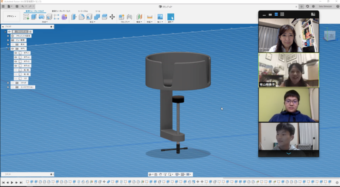Step timeline back one feature
340x187 pixels.
tap(8, 183)
